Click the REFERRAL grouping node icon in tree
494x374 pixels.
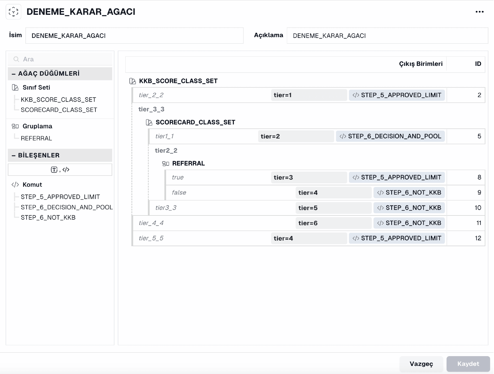(x=166, y=164)
